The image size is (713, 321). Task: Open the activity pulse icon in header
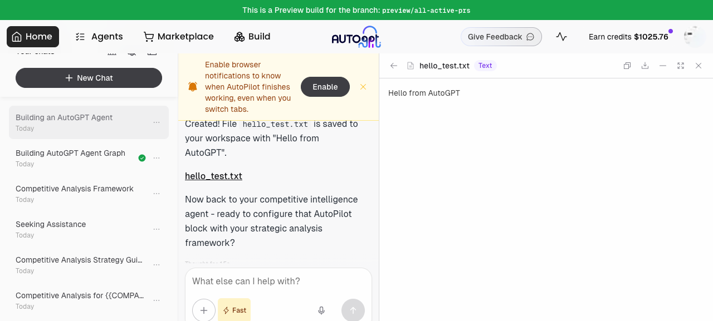(561, 37)
